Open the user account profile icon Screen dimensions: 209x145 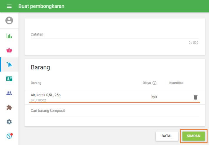pyautogui.click(x=9, y=20)
